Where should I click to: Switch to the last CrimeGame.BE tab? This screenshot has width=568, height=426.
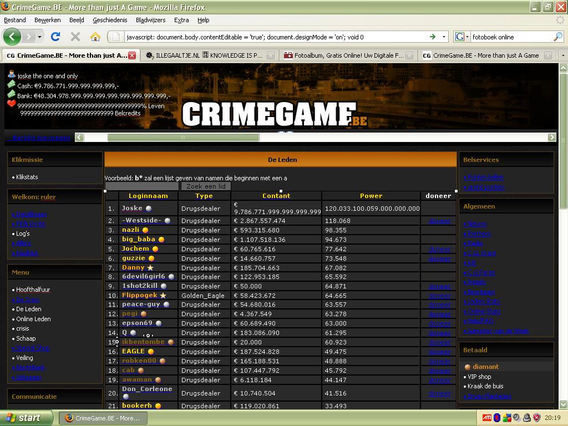coord(487,55)
